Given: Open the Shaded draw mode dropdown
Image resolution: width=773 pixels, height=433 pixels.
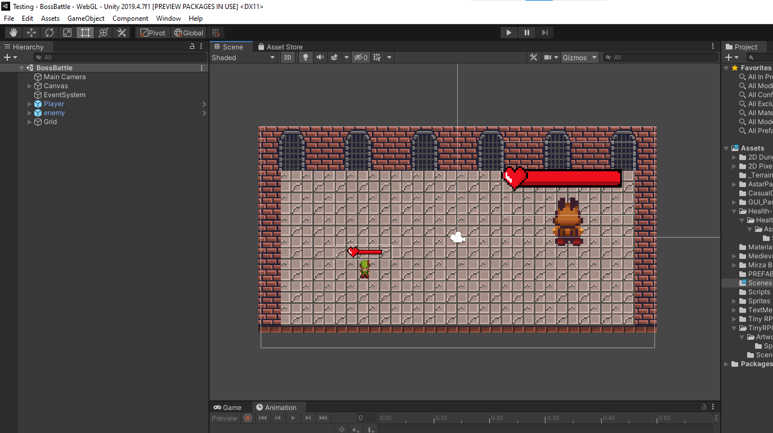Looking at the screenshot, I should coord(243,57).
